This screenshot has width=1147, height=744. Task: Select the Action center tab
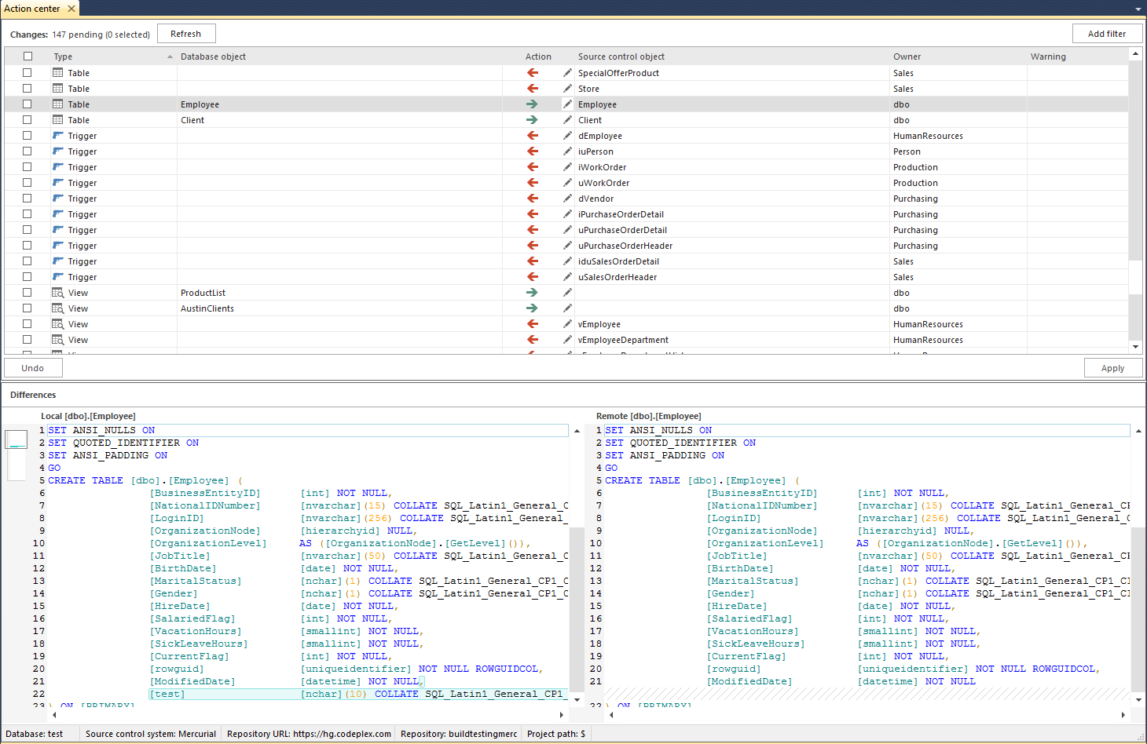pos(32,9)
